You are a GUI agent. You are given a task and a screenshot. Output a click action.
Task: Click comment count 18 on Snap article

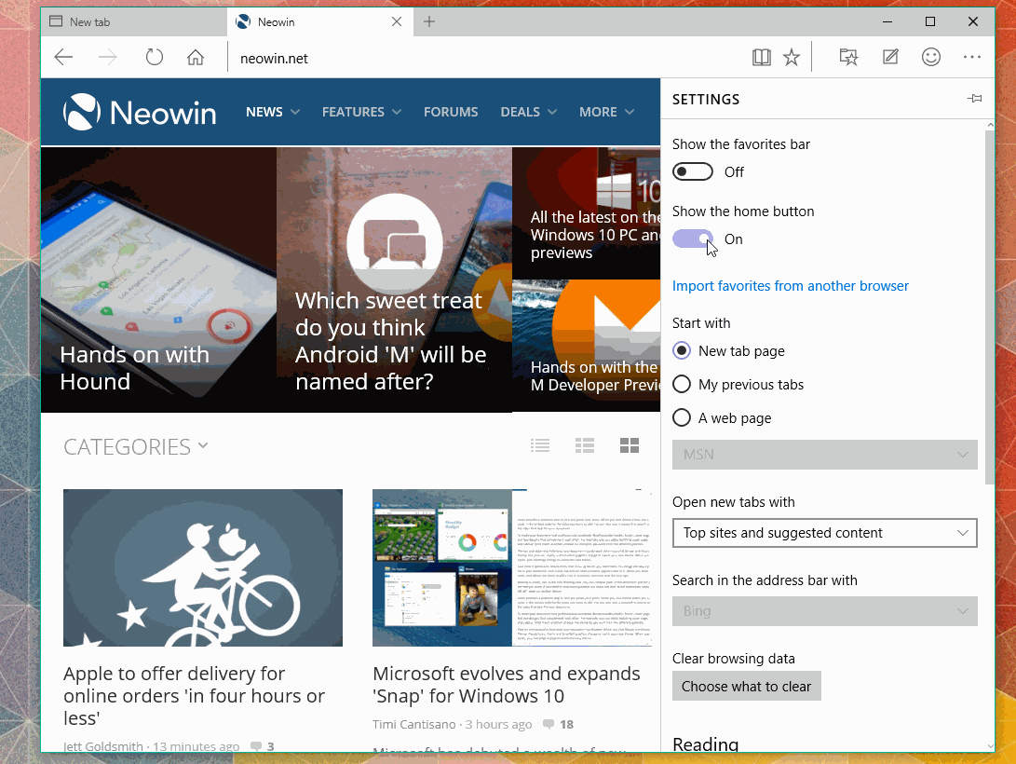click(x=559, y=725)
